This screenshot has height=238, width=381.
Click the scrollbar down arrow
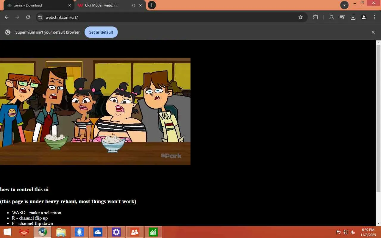click(379, 223)
